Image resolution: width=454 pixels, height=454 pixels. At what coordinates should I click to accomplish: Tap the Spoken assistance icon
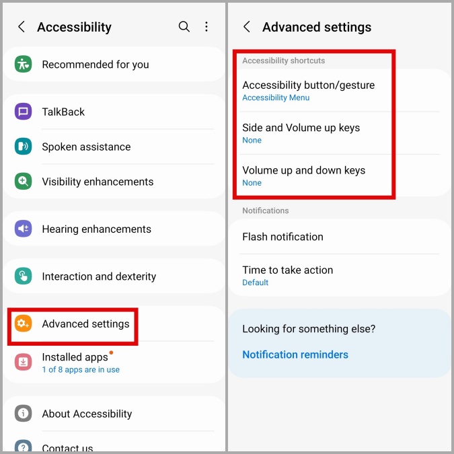click(24, 147)
